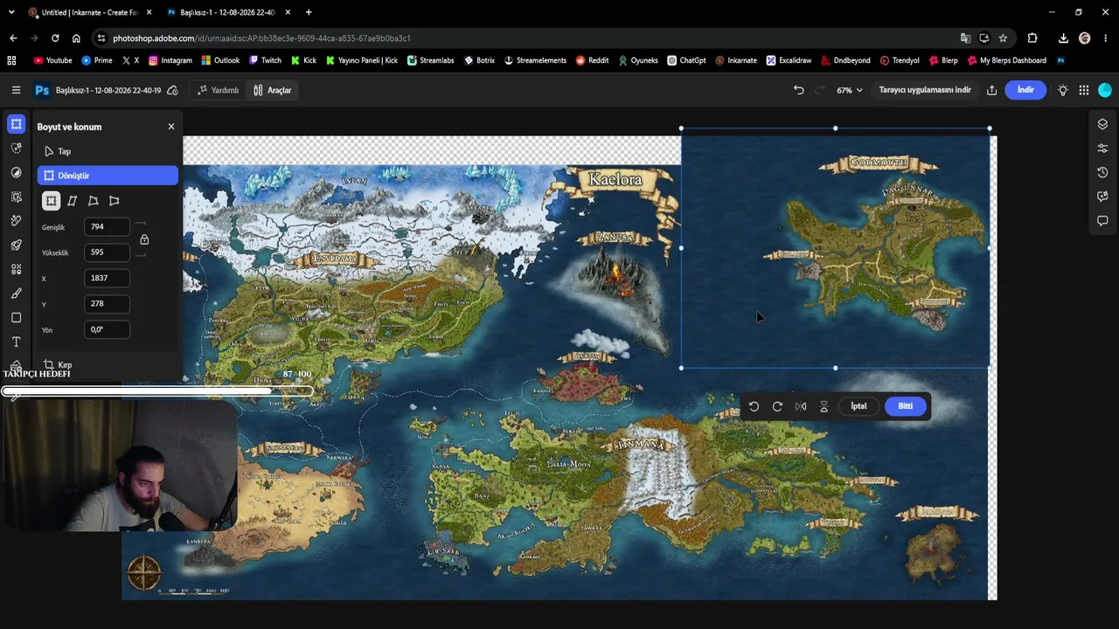The width and height of the screenshot is (1119, 629).
Task: Select the Type text tool
Action: click(x=16, y=342)
